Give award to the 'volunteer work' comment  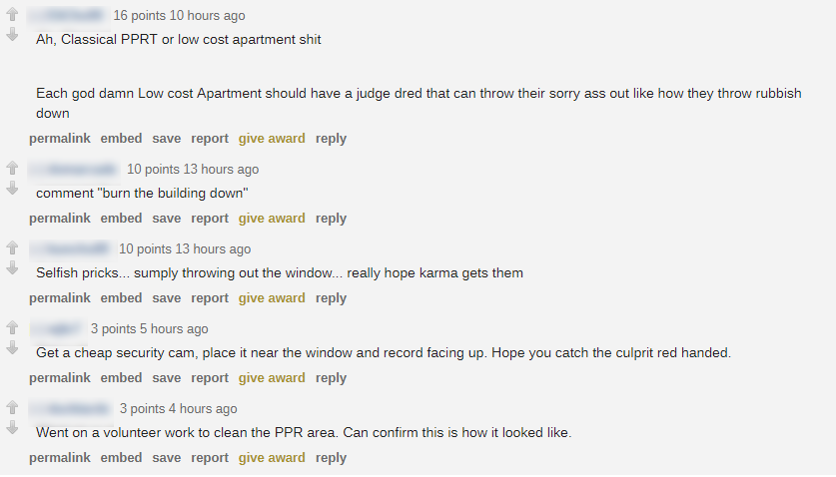[272, 458]
